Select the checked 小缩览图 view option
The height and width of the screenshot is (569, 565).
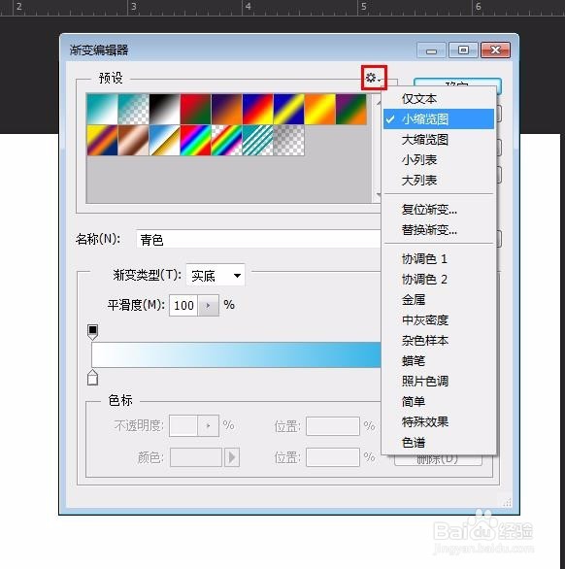tap(439, 119)
